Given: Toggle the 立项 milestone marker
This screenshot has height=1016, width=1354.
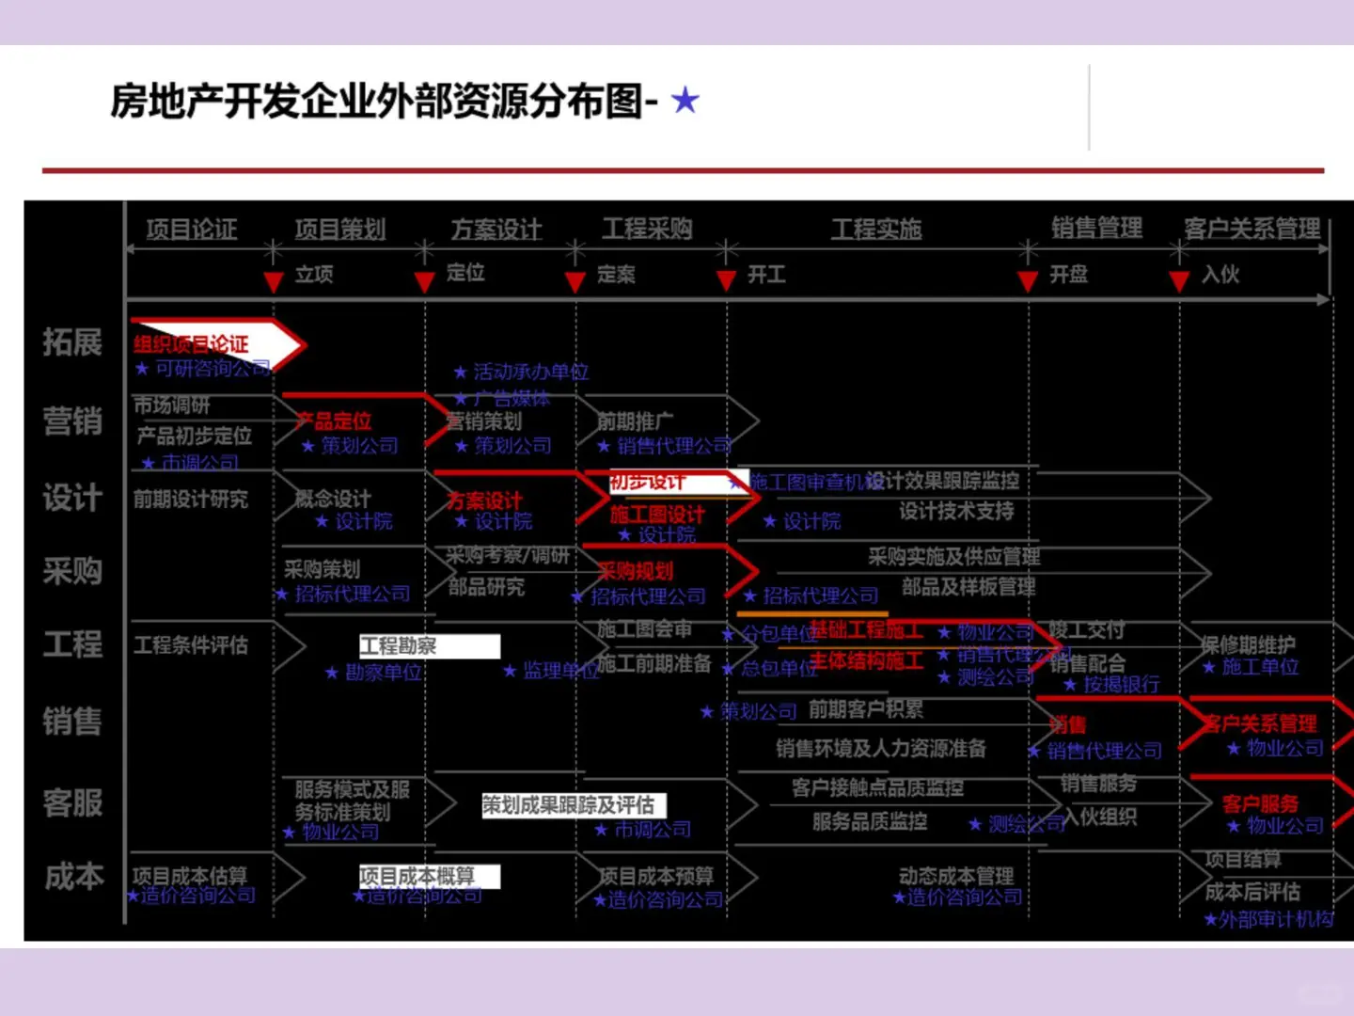Looking at the screenshot, I should pos(274,280).
